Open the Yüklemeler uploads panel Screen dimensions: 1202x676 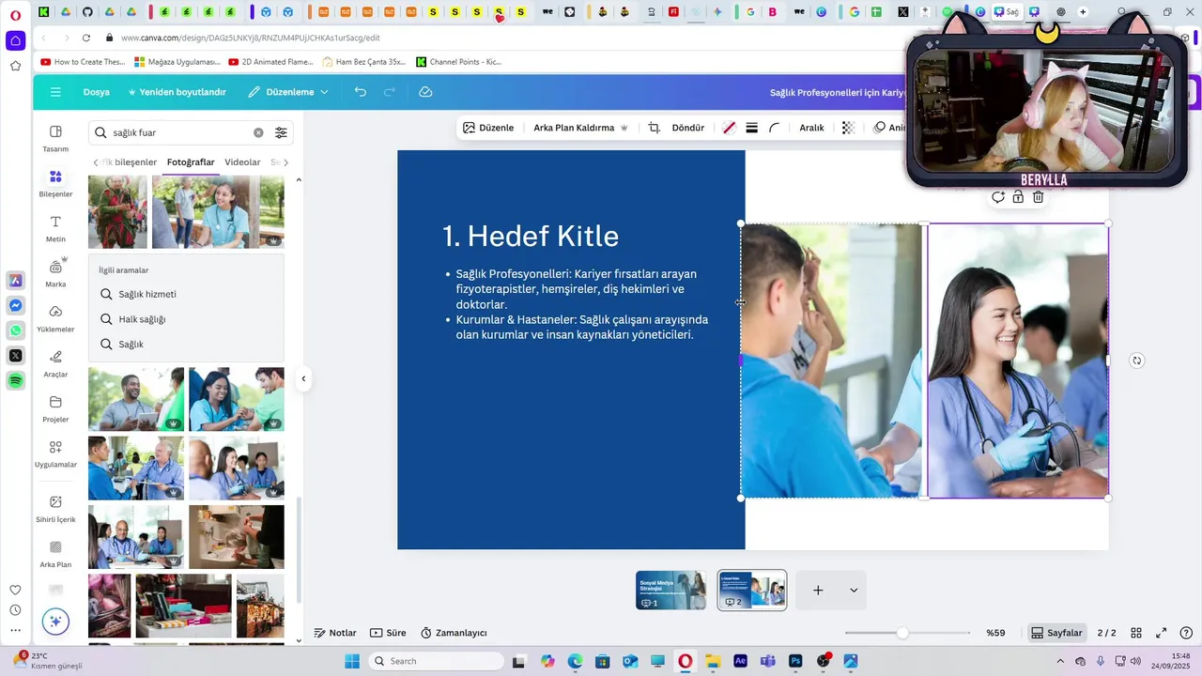[x=55, y=318]
